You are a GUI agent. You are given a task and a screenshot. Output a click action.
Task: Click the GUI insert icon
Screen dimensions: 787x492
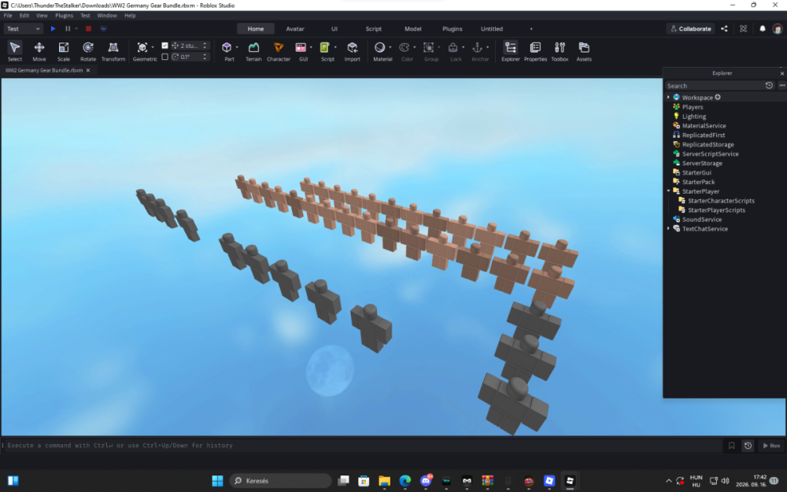coord(301,48)
